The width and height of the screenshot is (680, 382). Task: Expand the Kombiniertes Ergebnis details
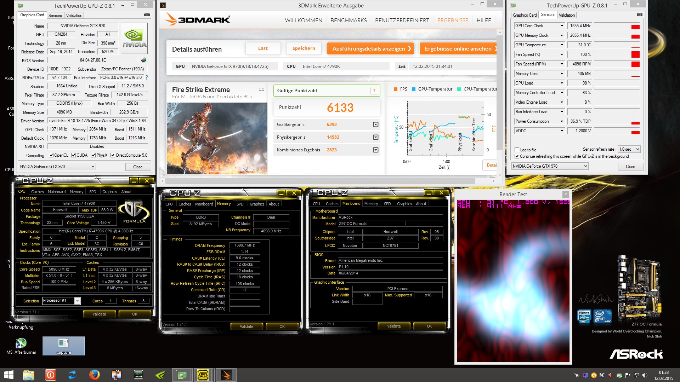pos(376,150)
